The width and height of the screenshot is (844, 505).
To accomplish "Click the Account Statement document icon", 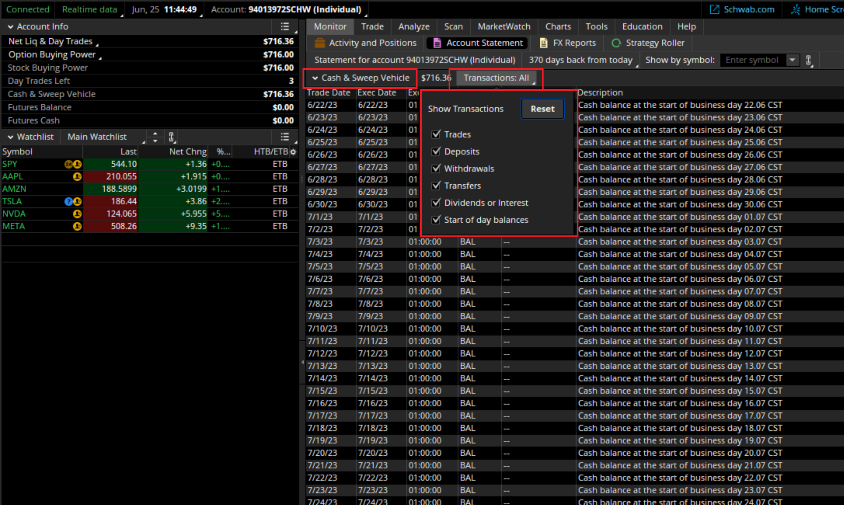I will pyautogui.click(x=437, y=43).
